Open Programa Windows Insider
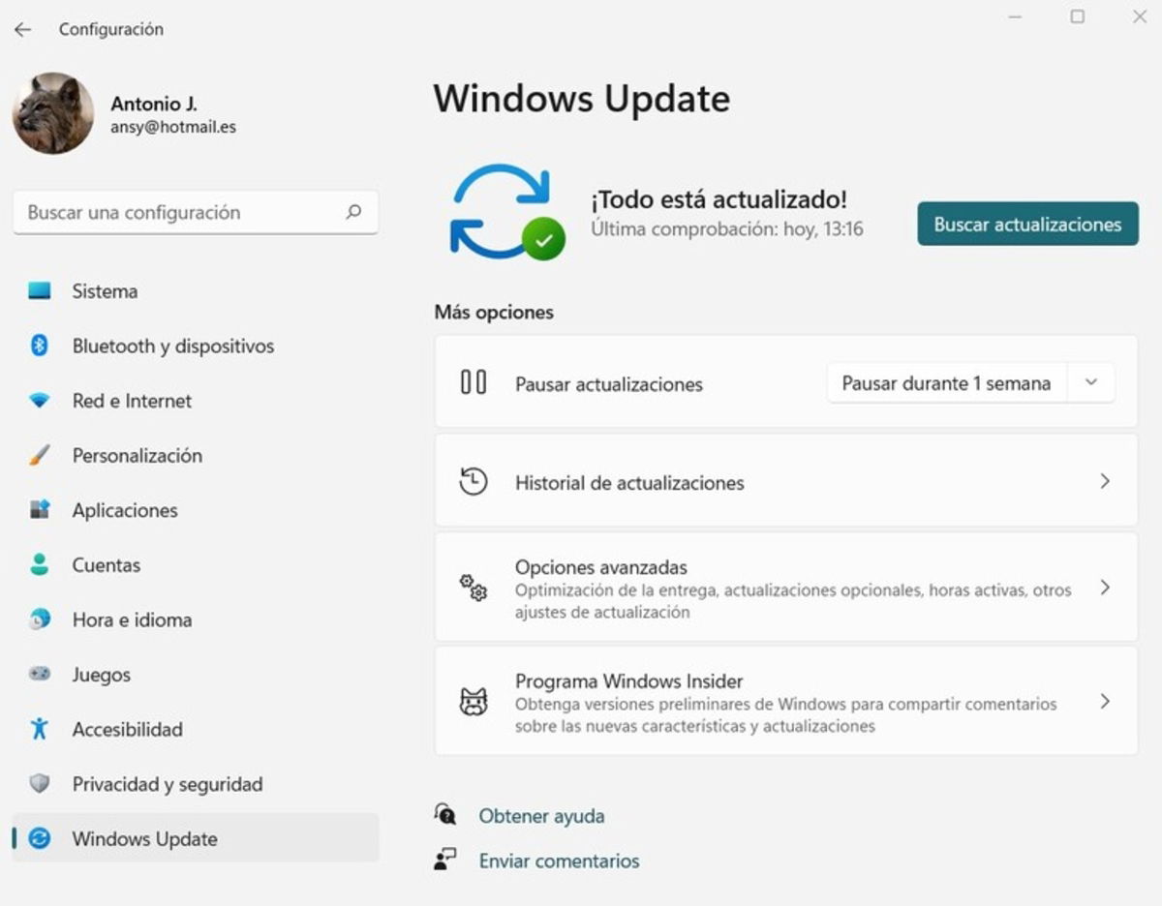The width and height of the screenshot is (1162, 906). 786,701
